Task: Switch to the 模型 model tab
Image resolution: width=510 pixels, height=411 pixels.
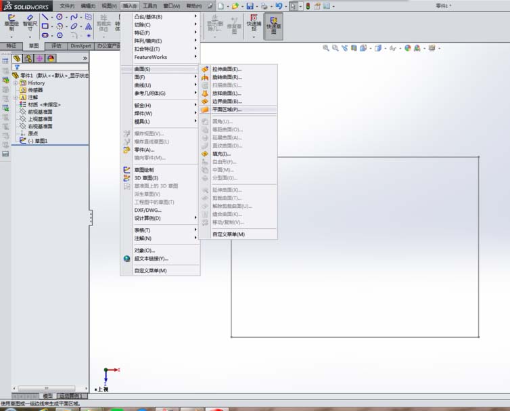Action: tap(48, 396)
